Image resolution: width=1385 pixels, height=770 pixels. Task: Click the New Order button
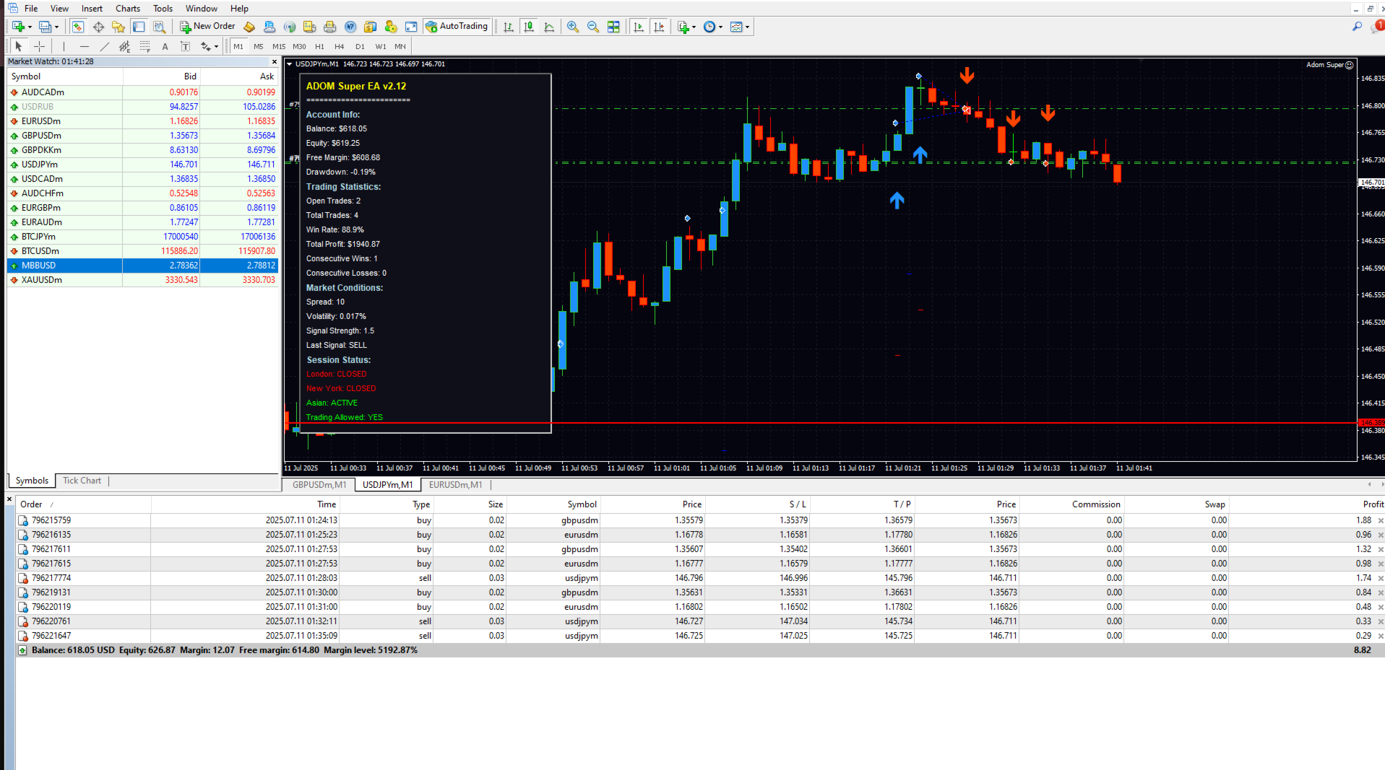[208, 27]
